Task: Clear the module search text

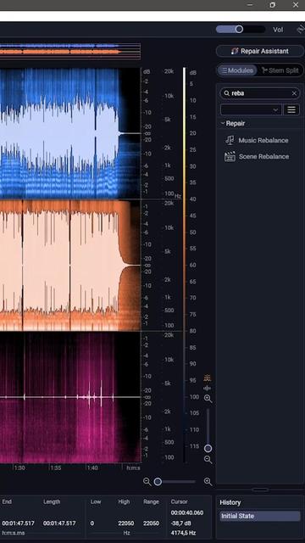Action: point(294,93)
